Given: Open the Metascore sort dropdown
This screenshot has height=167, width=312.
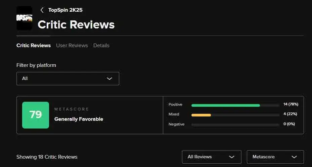Looking at the screenshot, I should pyautogui.click(x=275, y=157).
